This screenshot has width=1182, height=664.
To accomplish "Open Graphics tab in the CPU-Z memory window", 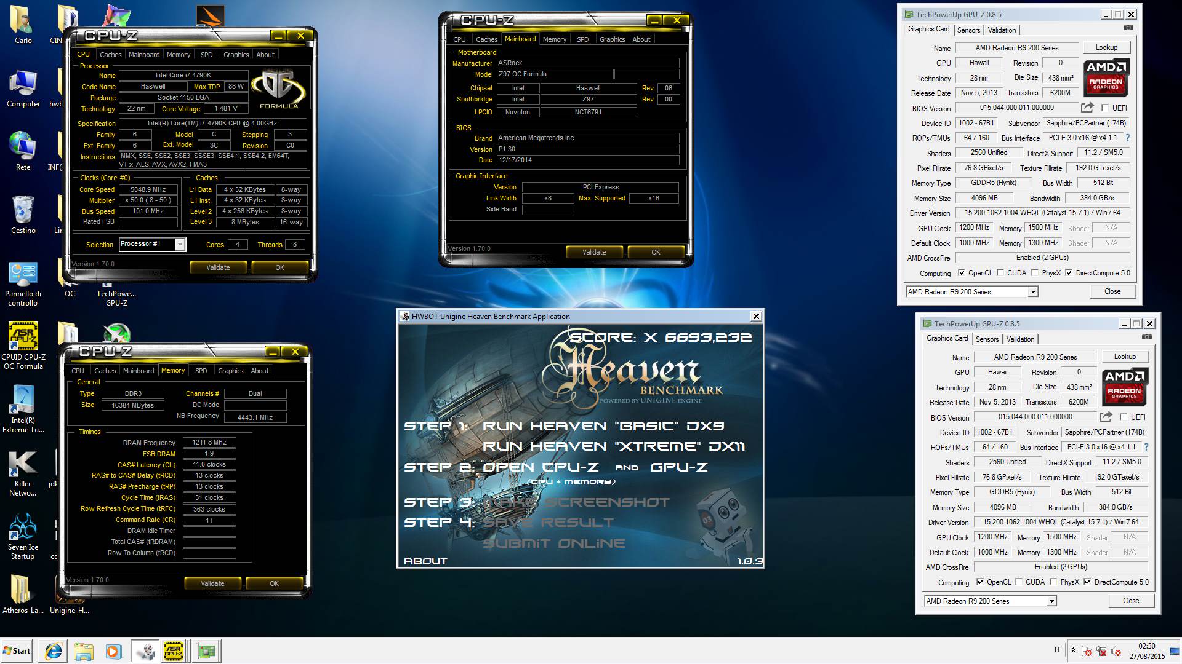I will point(231,371).
